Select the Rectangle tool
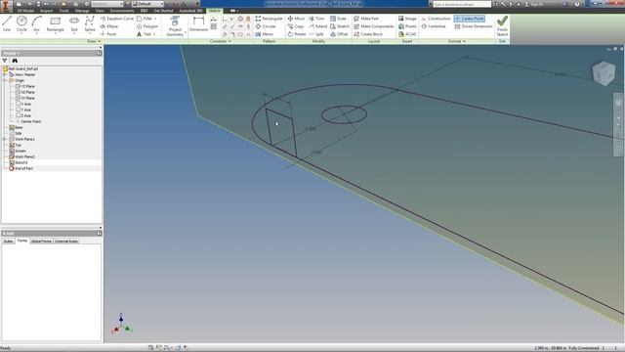Viewport: 625px width, 352px height. tap(55, 23)
